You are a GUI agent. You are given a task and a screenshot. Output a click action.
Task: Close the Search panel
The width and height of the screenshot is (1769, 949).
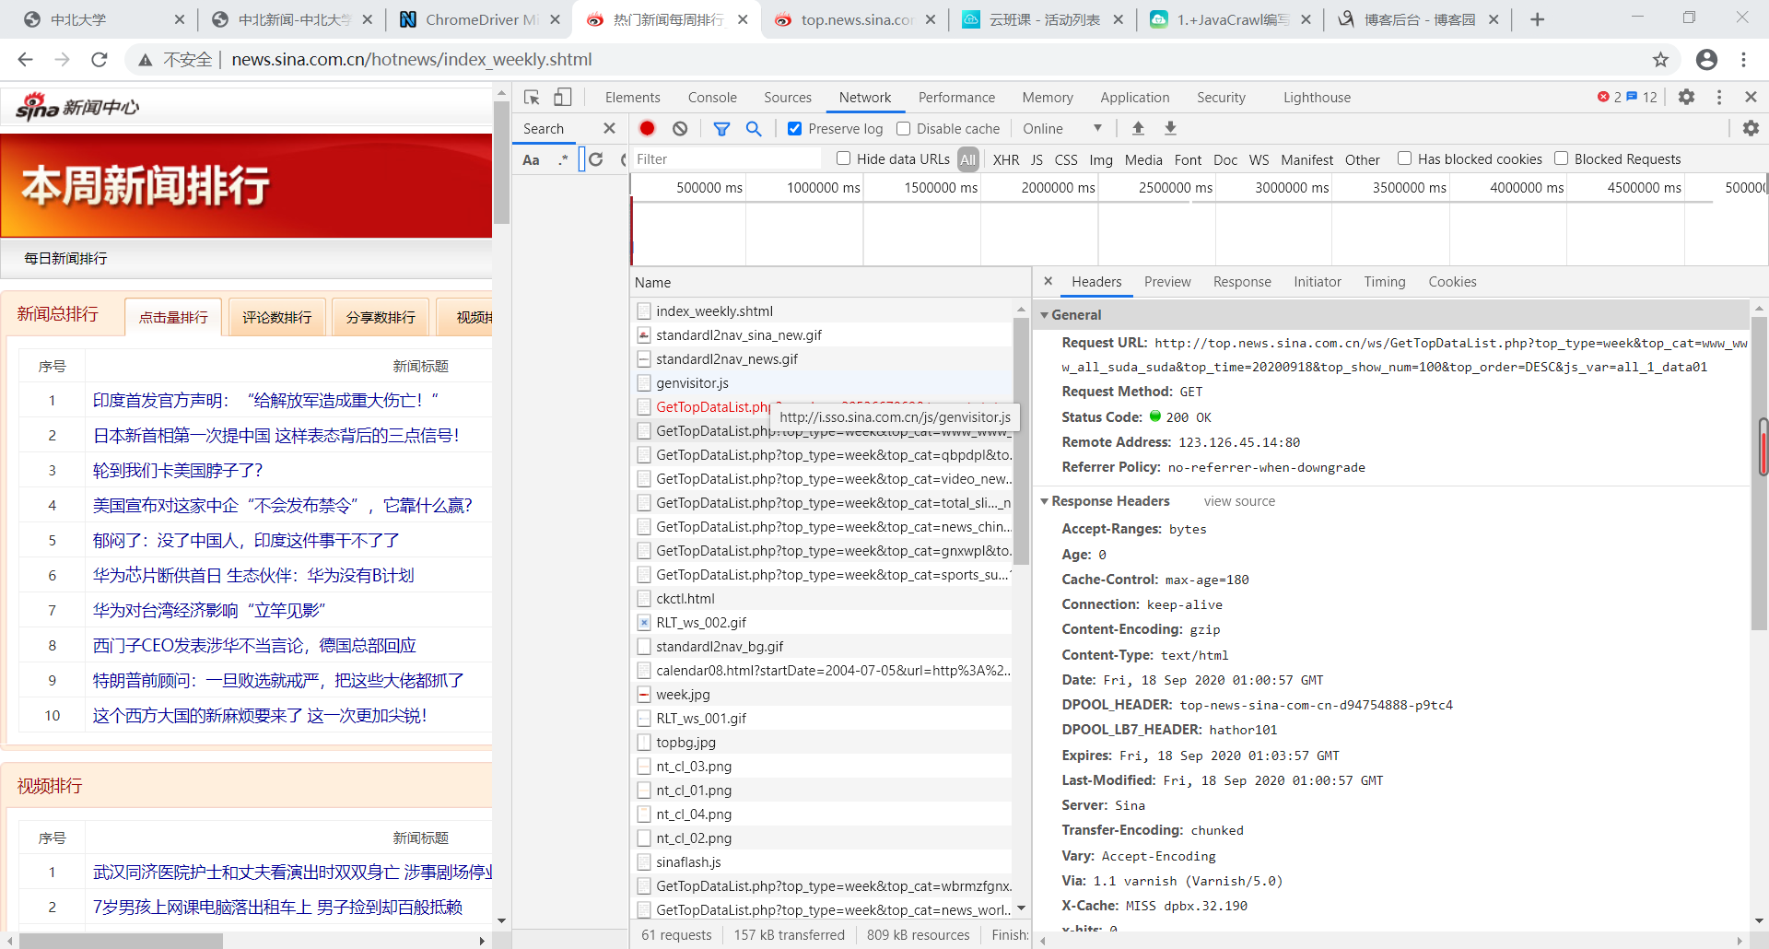(x=609, y=129)
